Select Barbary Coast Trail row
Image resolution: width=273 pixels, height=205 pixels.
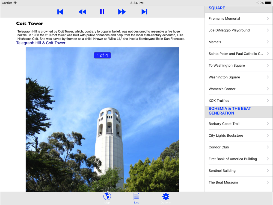coord(239,124)
